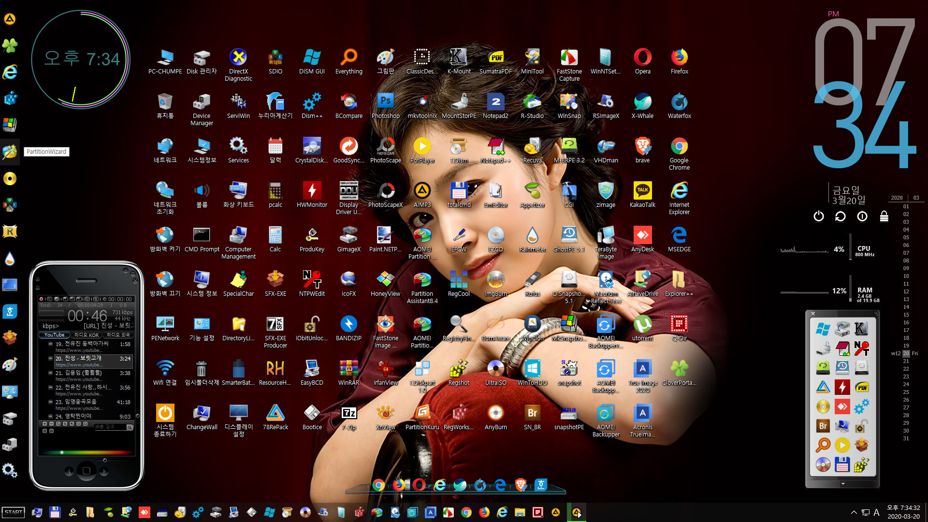Click the Rainmeter lock icon
This screenshot has height=522, width=928.
(x=884, y=216)
